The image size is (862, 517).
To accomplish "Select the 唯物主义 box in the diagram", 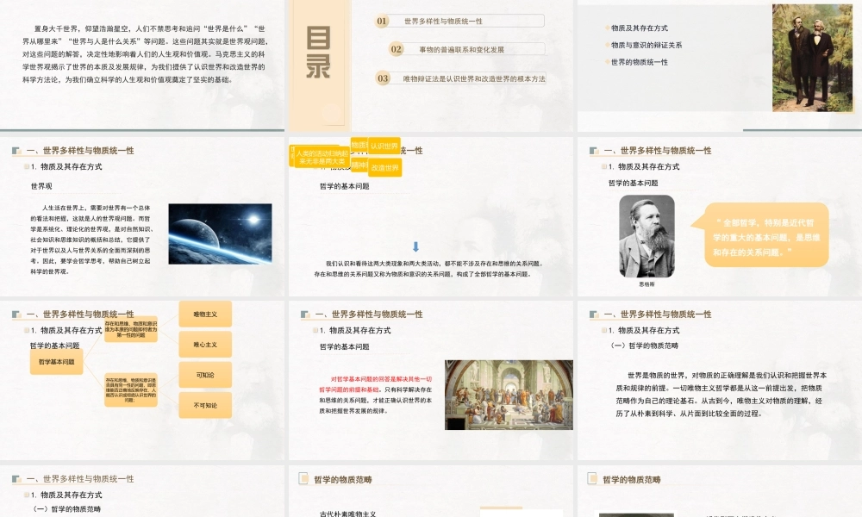I will pyautogui.click(x=205, y=314).
